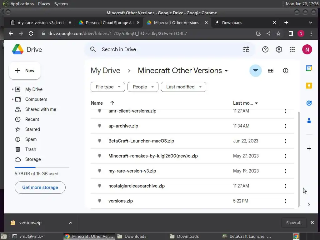
Task: Click the Help question mark icon
Action: point(265,49)
